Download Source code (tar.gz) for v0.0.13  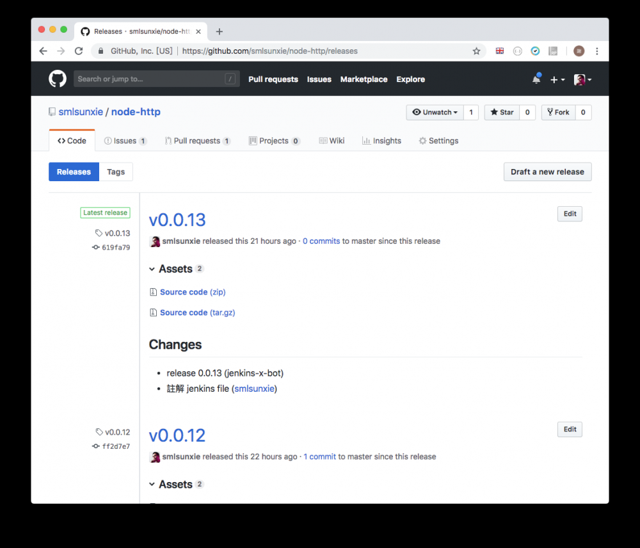(x=198, y=312)
